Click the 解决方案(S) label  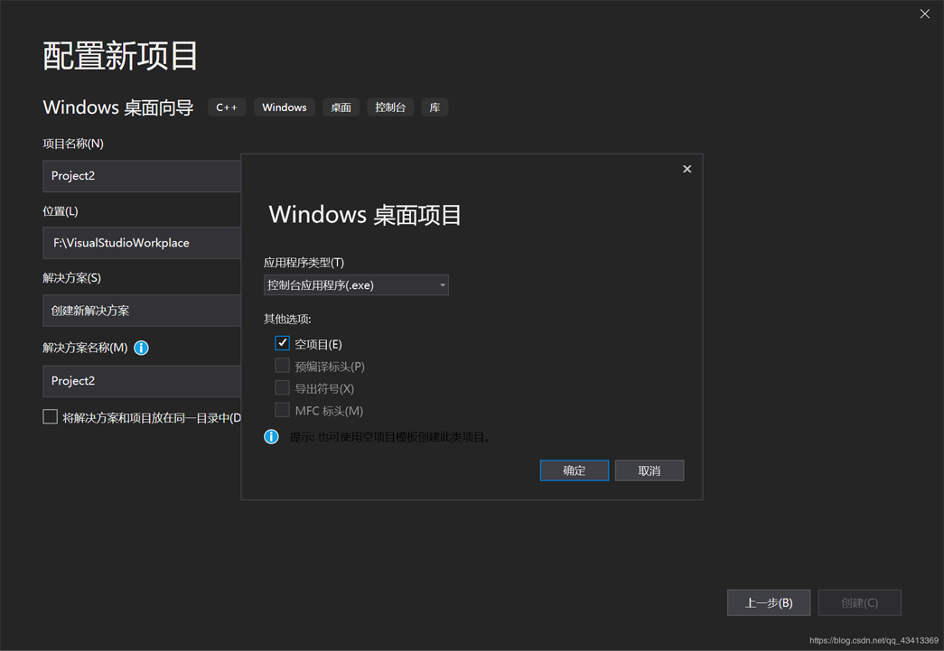tap(71, 278)
